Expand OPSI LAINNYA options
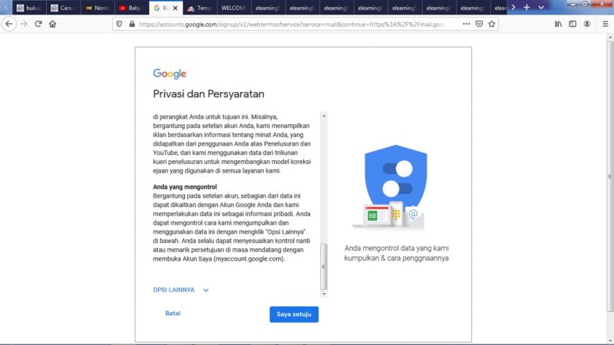 tap(181, 290)
